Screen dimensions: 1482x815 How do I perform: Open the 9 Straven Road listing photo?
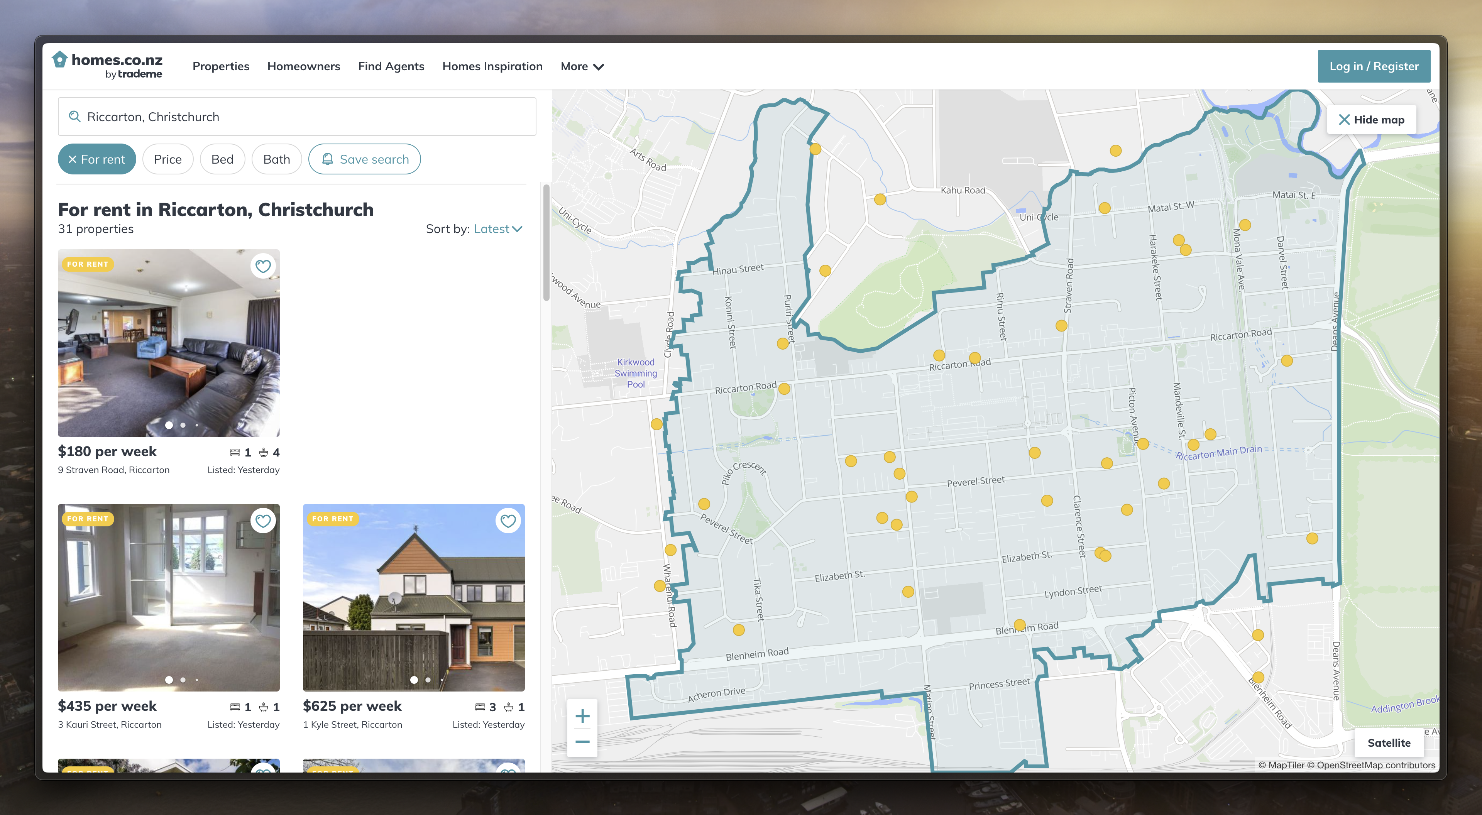[x=169, y=343]
